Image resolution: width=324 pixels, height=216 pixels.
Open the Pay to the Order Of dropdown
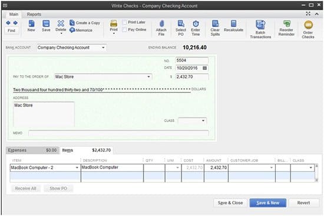point(148,77)
